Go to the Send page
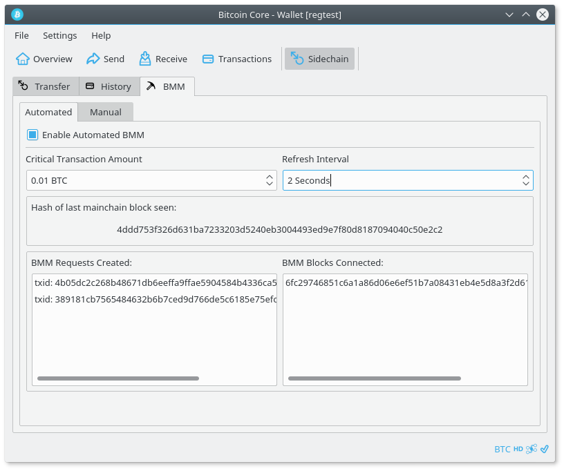 [x=105, y=59]
